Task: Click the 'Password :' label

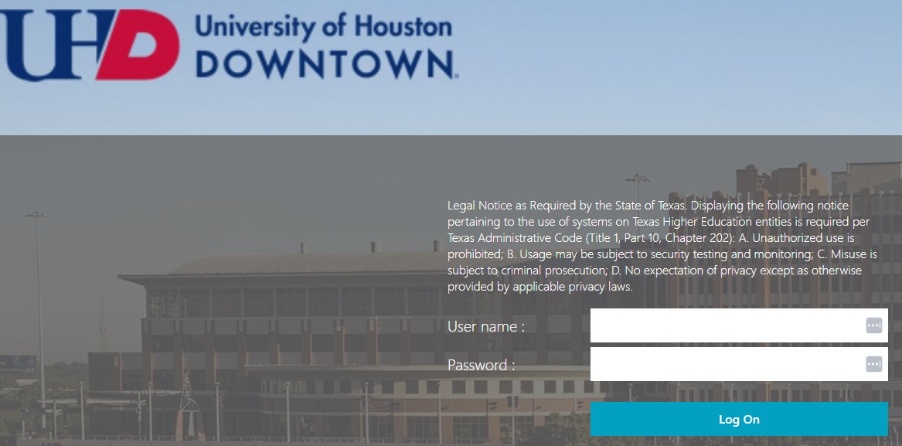Action: pyautogui.click(x=480, y=364)
